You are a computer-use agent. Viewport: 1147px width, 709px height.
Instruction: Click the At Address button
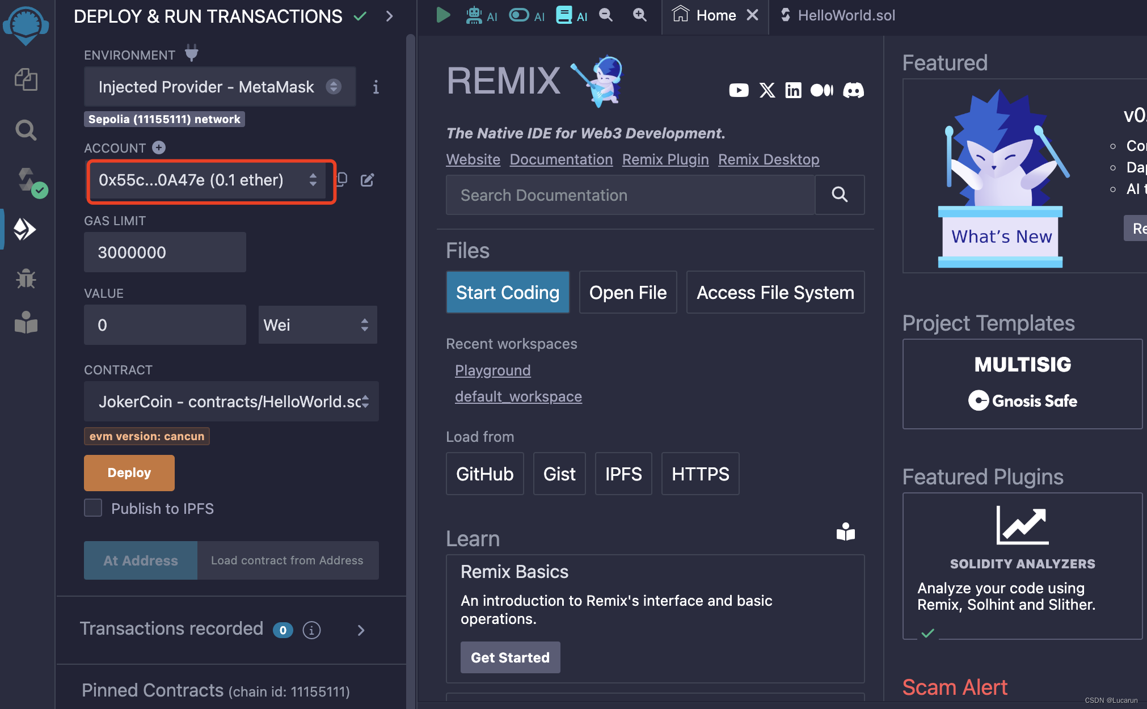pyautogui.click(x=141, y=560)
